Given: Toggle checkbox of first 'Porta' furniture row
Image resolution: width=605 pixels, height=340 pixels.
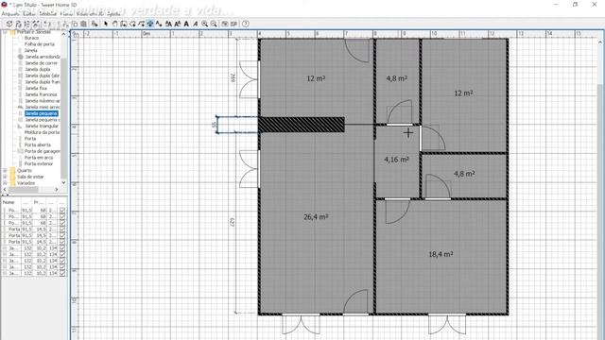Looking at the screenshot, I should (62, 229).
